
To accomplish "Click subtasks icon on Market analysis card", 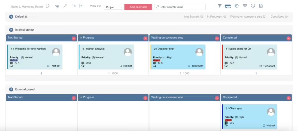I will (x=83, y=63).
